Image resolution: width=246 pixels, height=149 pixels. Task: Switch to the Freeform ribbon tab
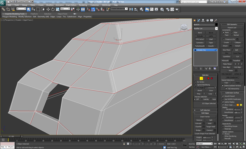tap(34, 14)
